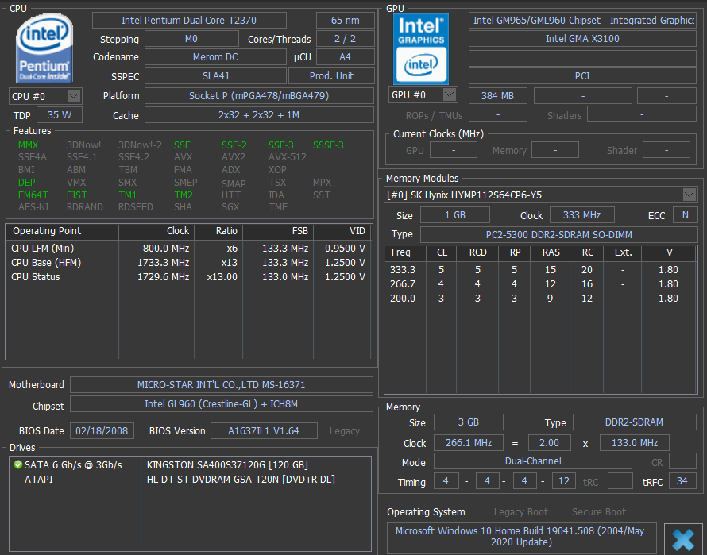Click the BIOS Date 02/18/2008 field
Viewport: 707px width, 555px height.
point(102,430)
